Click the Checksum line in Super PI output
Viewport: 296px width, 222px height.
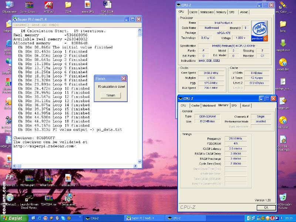point(34,138)
